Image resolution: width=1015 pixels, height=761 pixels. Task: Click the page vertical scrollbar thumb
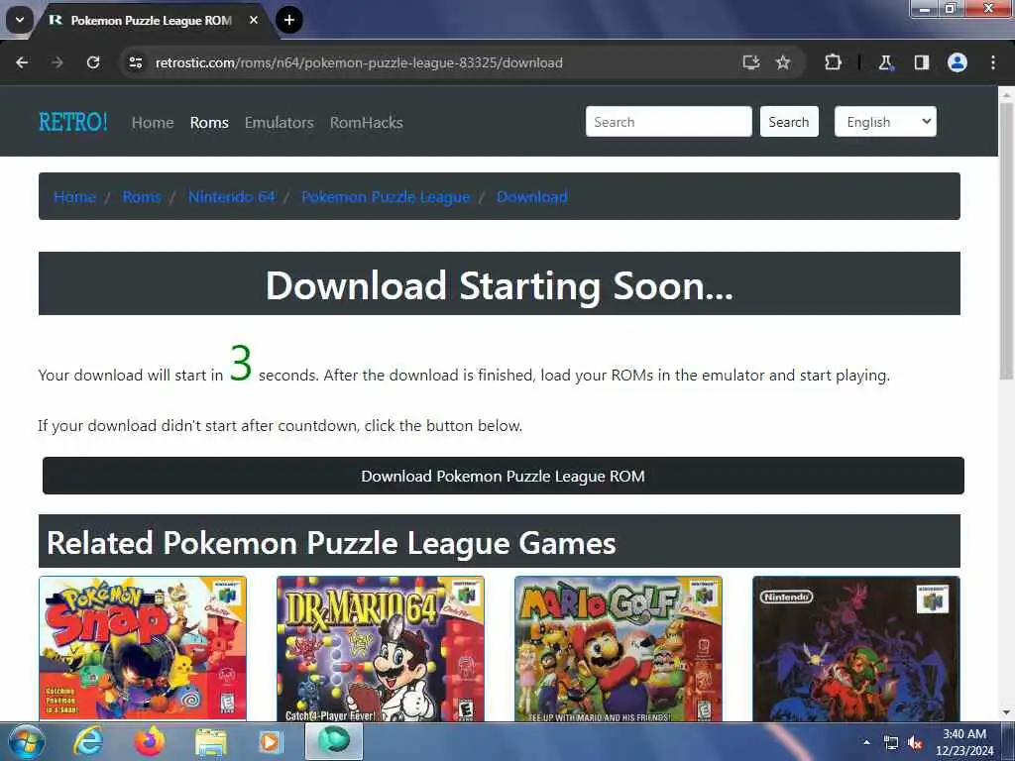click(1006, 241)
